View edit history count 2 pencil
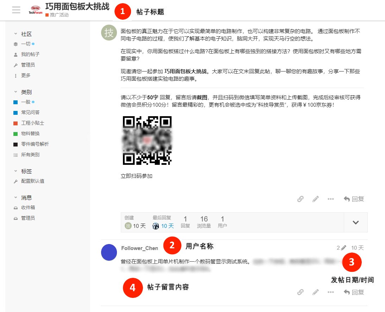This screenshot has height=312, width=385. point(341,248)
